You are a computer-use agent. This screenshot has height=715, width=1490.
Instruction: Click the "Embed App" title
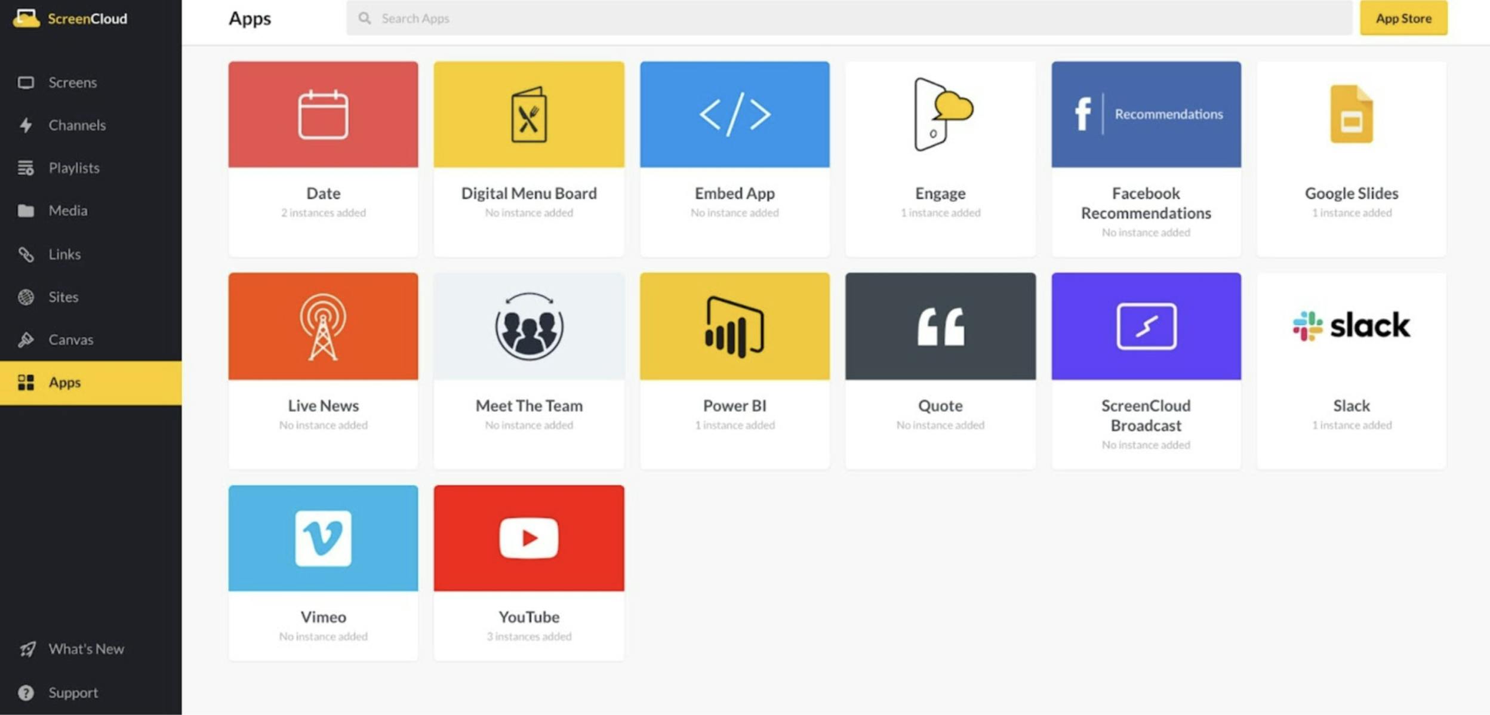tap(735, 193)
